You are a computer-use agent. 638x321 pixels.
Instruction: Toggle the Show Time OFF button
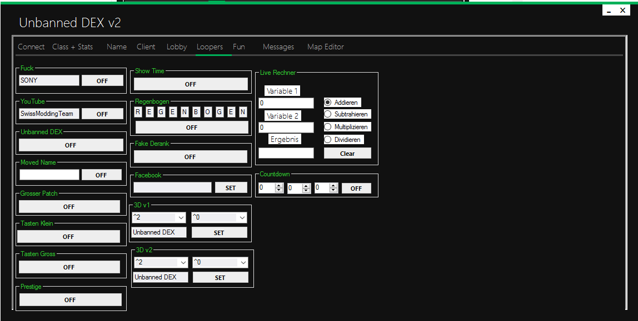tap(191, 84)
